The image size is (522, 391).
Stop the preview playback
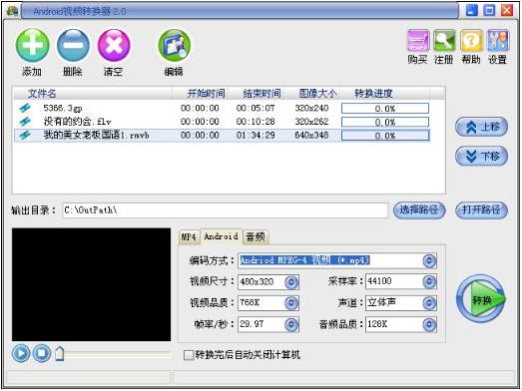(42, 353)
